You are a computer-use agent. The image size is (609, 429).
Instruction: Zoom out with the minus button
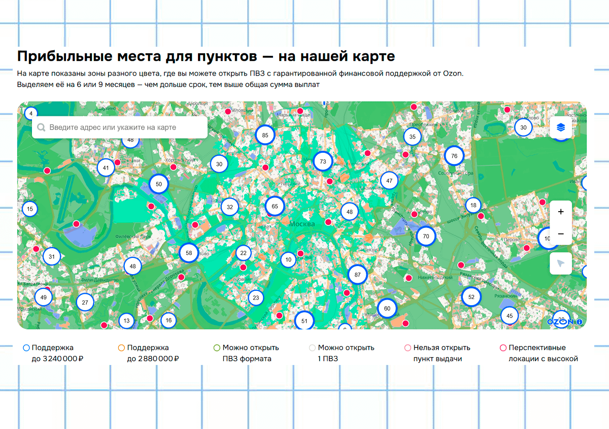pos(561,234)
